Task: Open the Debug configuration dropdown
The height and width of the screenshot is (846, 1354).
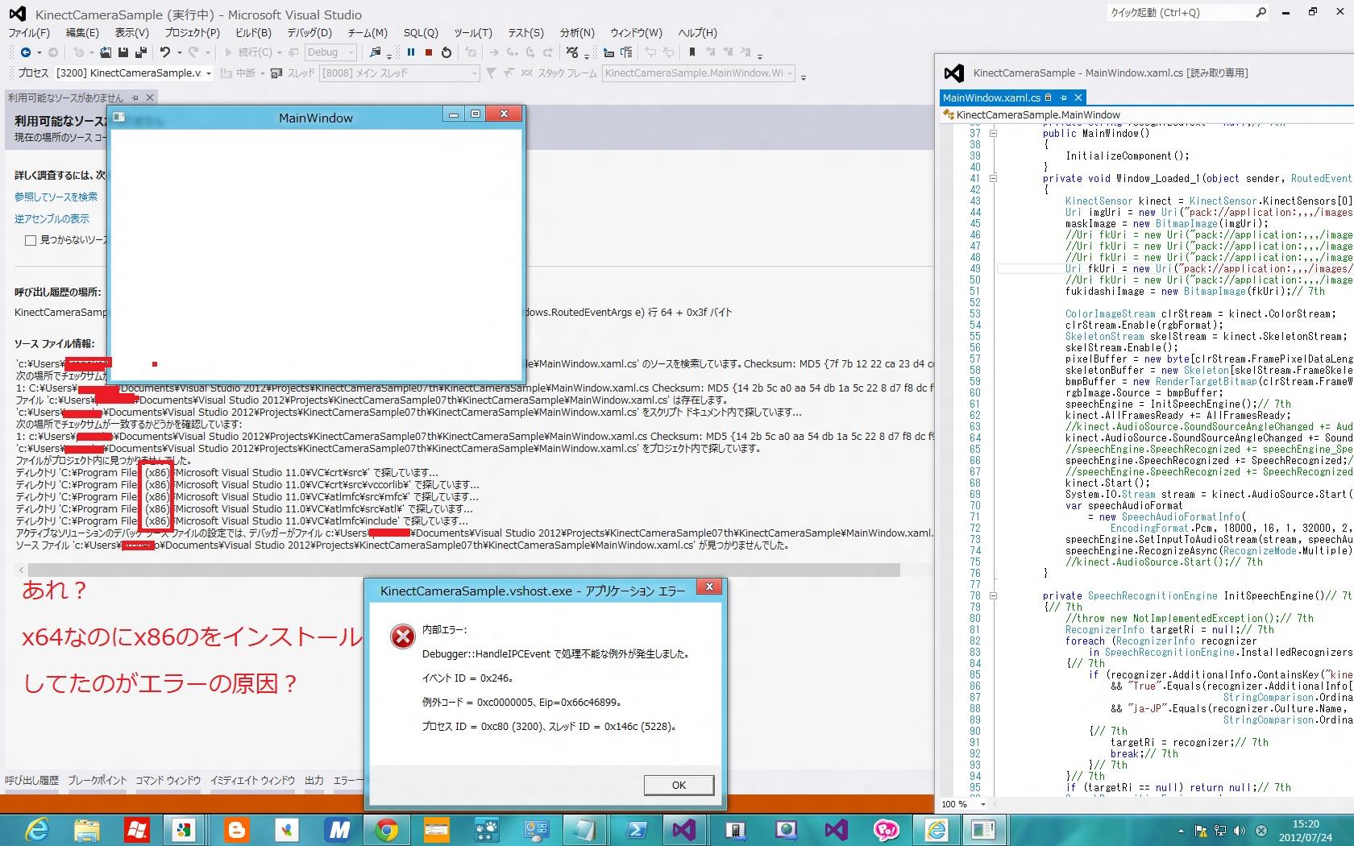Action: [x=351, y=52]
